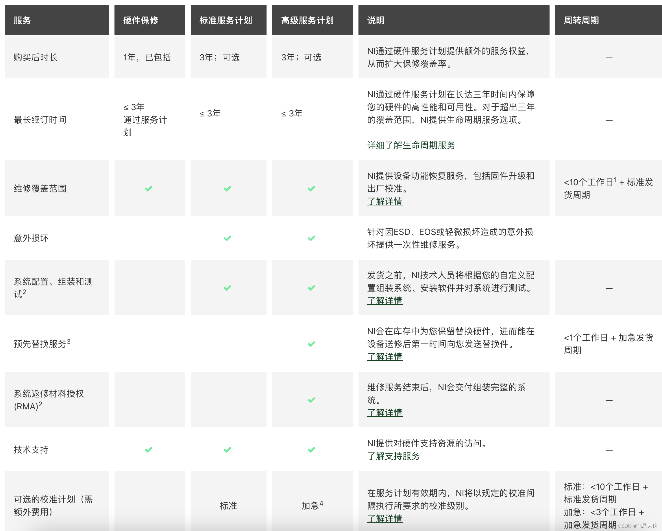Select the 最长续订时间 row label
This screenshot has height=531, width=662.
pos(40,120)
